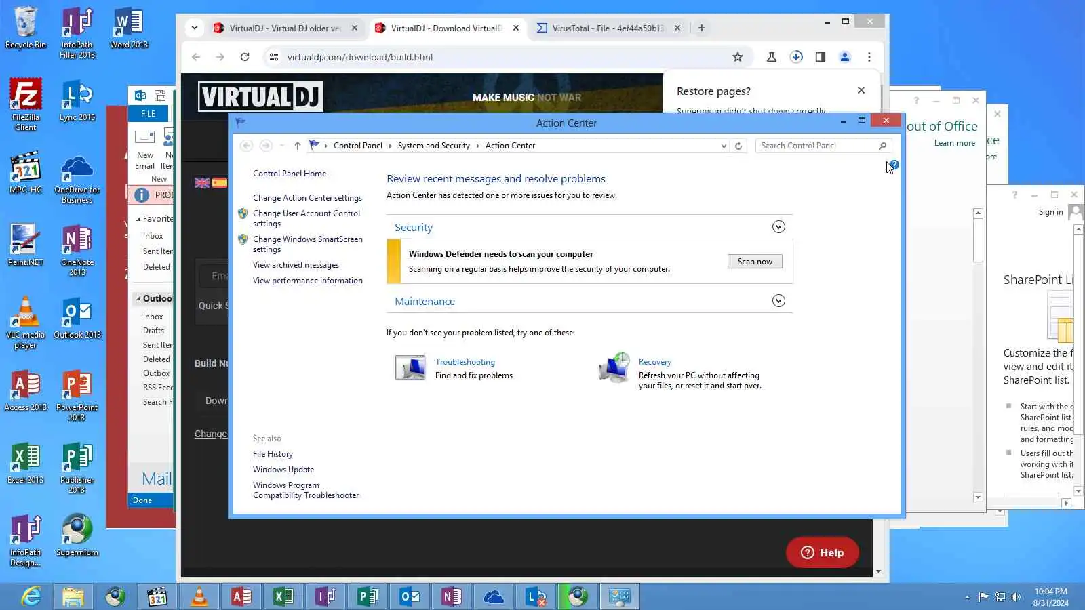
Task: Open a new browser tab
Action: click(702, 28)
